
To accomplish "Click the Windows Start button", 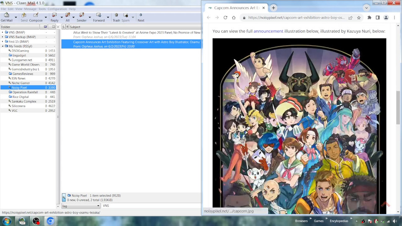I will [x=7, y=221].
